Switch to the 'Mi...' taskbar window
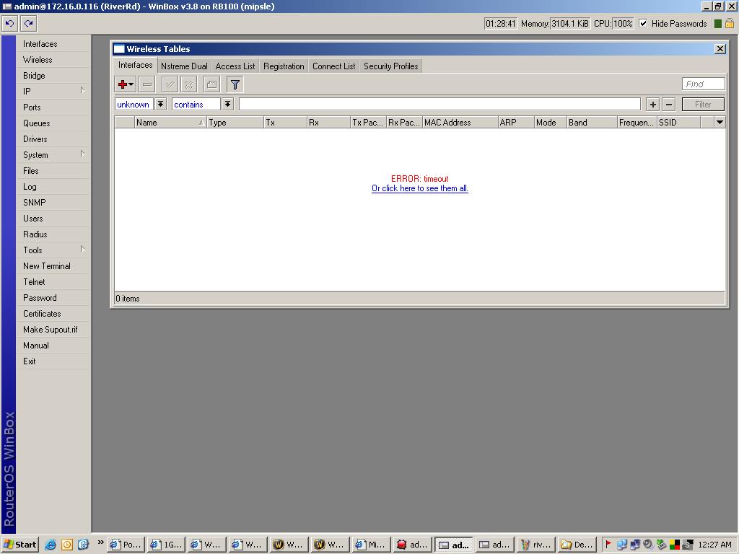This screenshot has width=739, height=554. [x=370, y=545]
